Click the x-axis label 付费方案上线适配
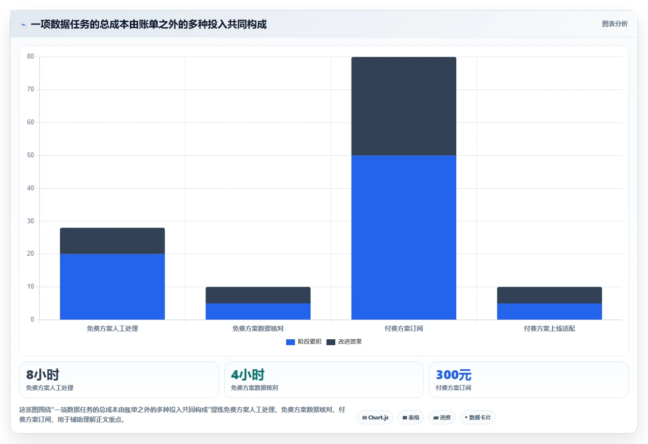 [549, 328]
